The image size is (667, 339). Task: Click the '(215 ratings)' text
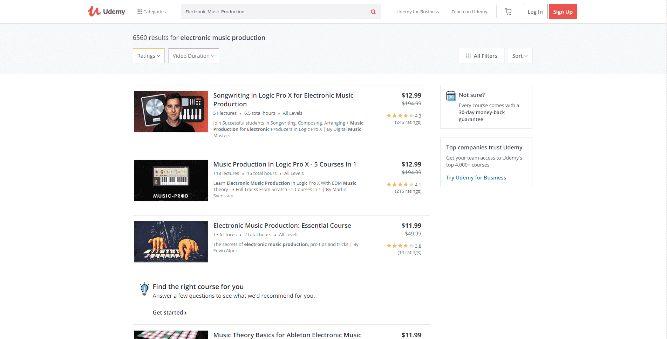click(x=408, y=191)
